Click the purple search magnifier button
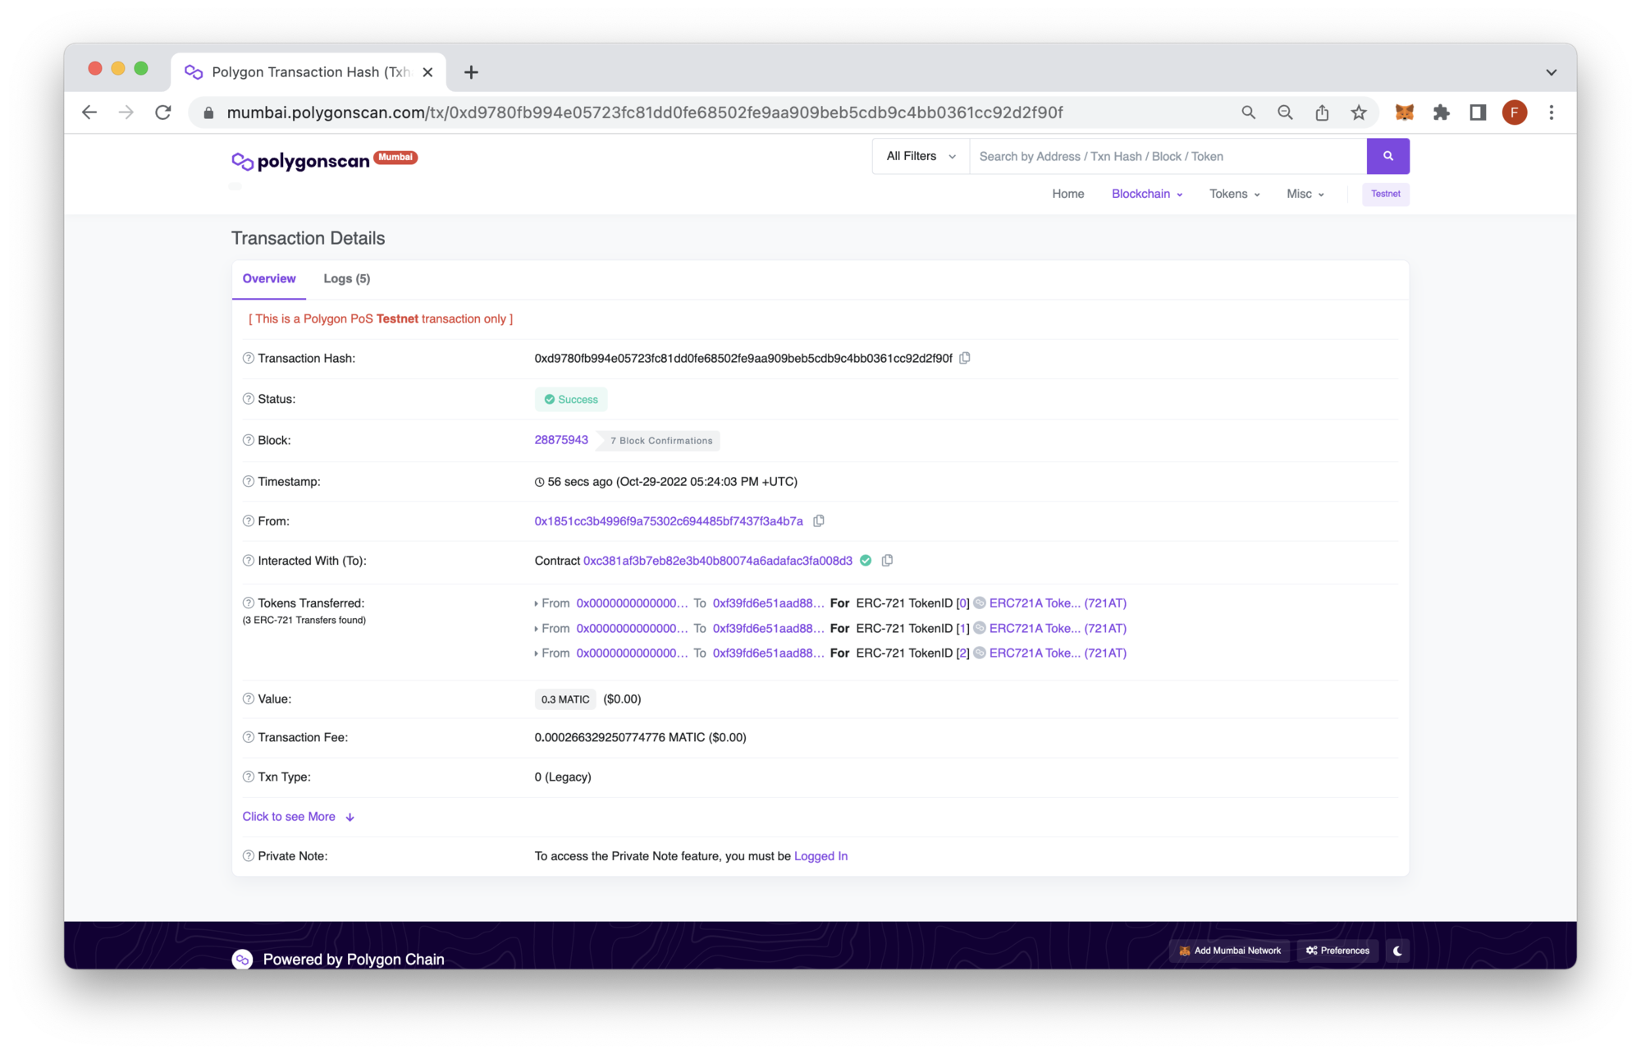The image size is (1641, 1054). tap(1387, 156)
